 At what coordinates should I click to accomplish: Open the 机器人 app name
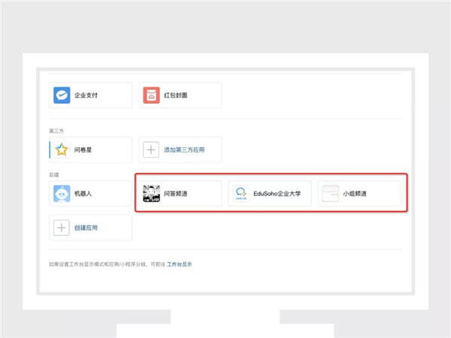click(83, 194)
